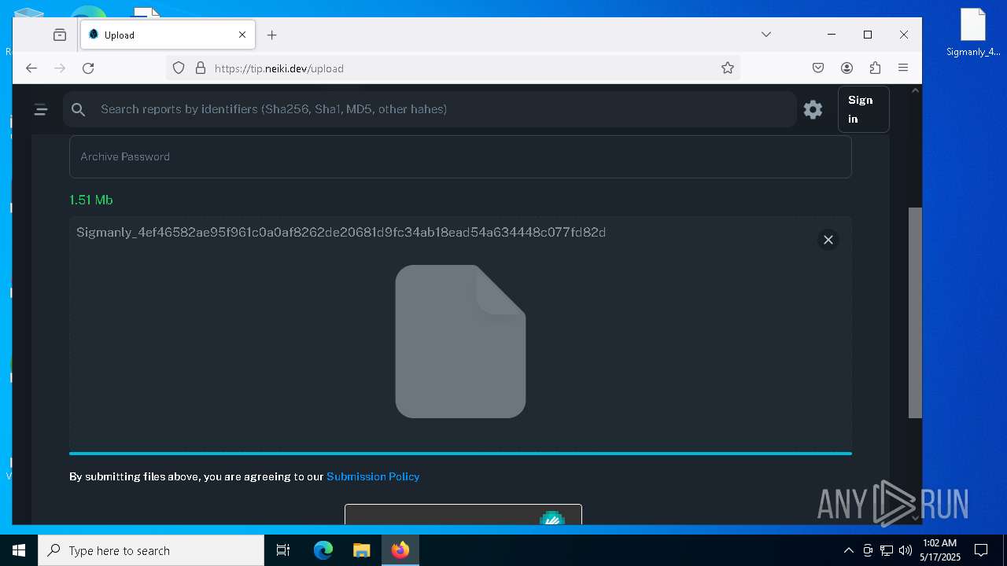Screen dimensions: 1007x566
Task: Open the notification center icon
Action: tap(981, 550)
